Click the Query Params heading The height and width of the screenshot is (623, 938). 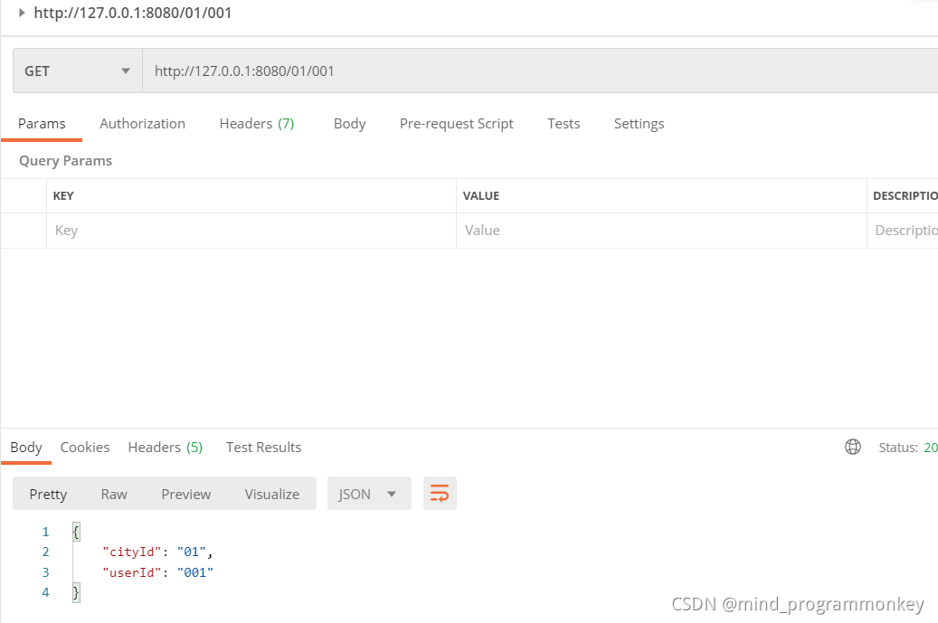click(66, 161)
